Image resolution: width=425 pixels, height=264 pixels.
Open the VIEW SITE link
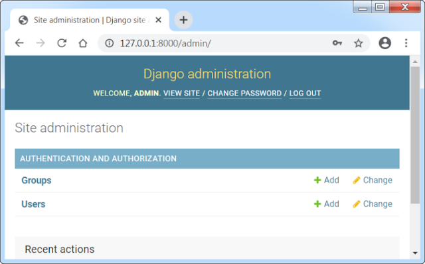[x=181, y=94]
